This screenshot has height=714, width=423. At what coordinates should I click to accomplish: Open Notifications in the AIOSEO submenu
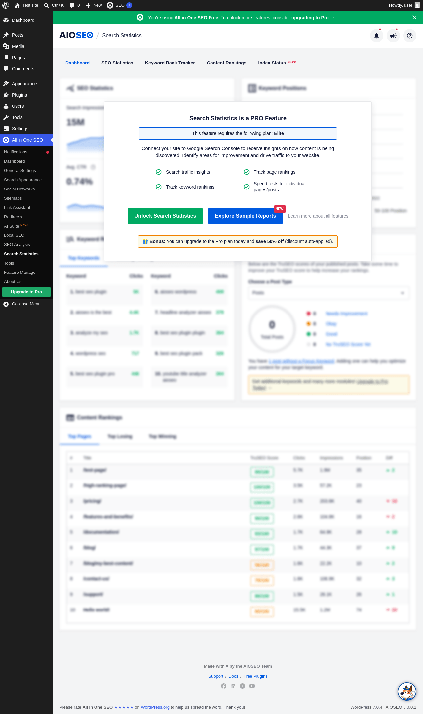pyautogui.click(x=26, y=152)
